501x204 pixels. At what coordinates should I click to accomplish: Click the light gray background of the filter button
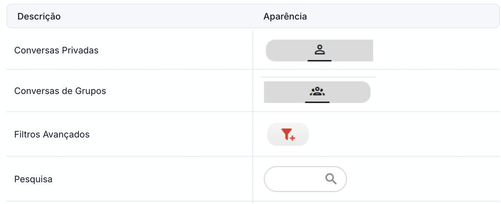pos(274,135)
